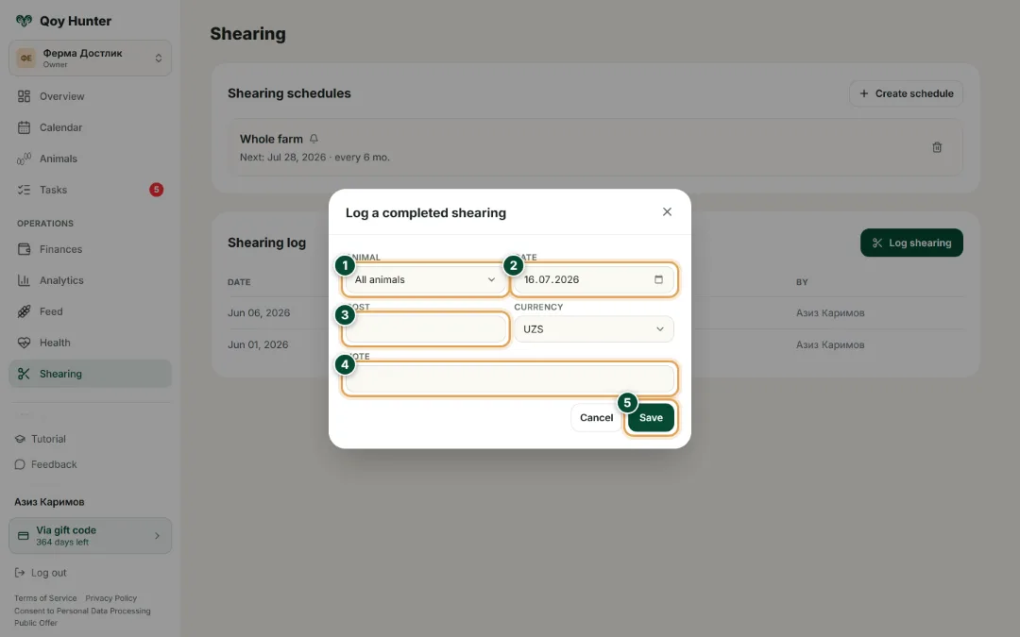
Task: Click the BY column header
Action: 802,282
